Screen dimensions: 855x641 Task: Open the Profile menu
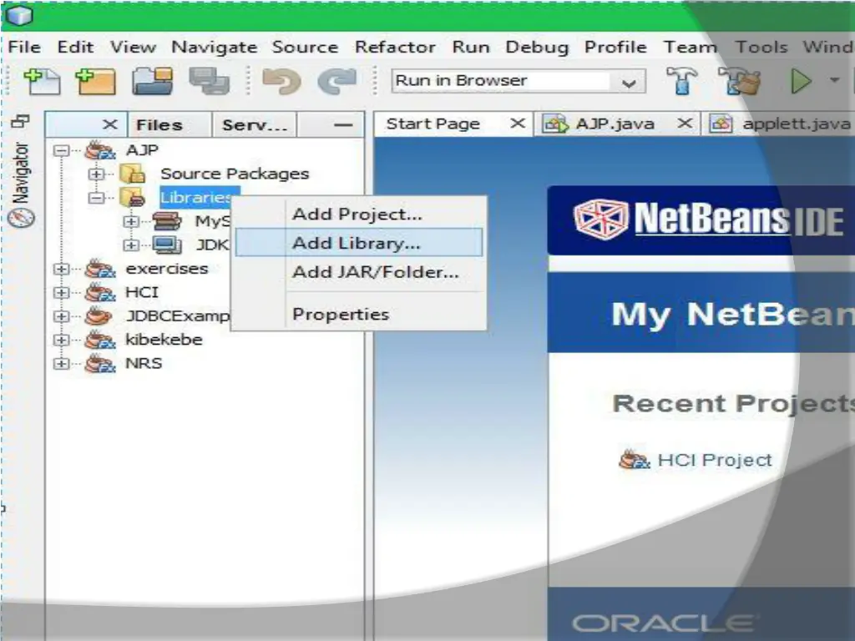[x=615, y=47]
